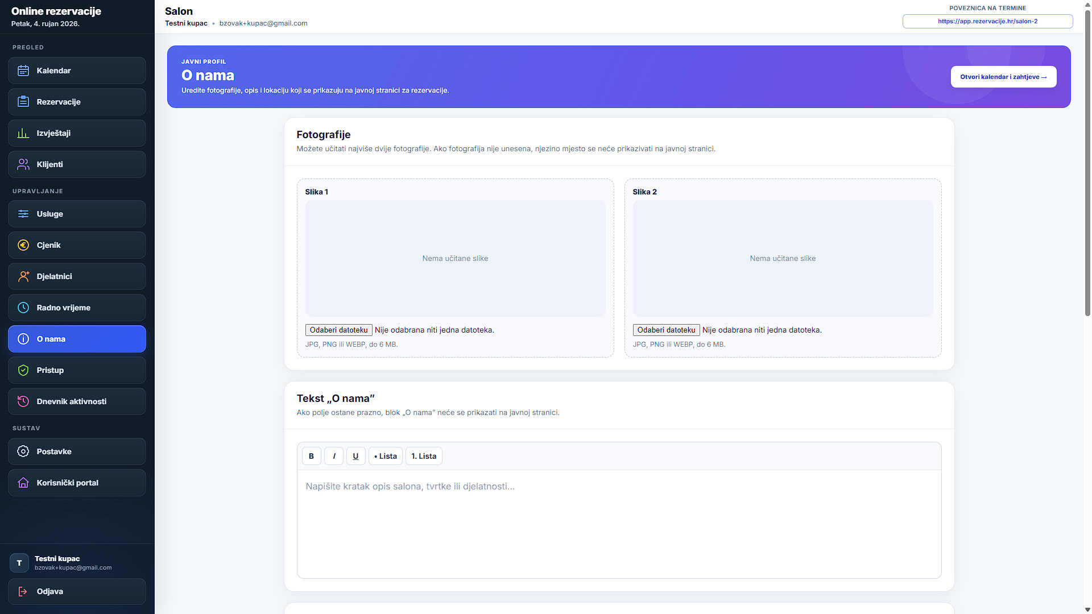
Task: Open the app.rezervacije.hr/salon-2 link
Action: pyautogui.click(x=987, y=21)
